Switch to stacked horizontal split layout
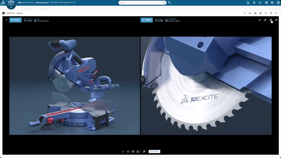The height and width of the screenshot is (158, 281). coord(128,152)
